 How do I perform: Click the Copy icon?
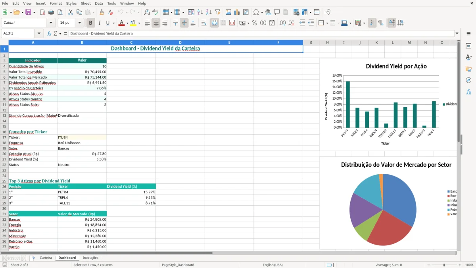(79, 12)
